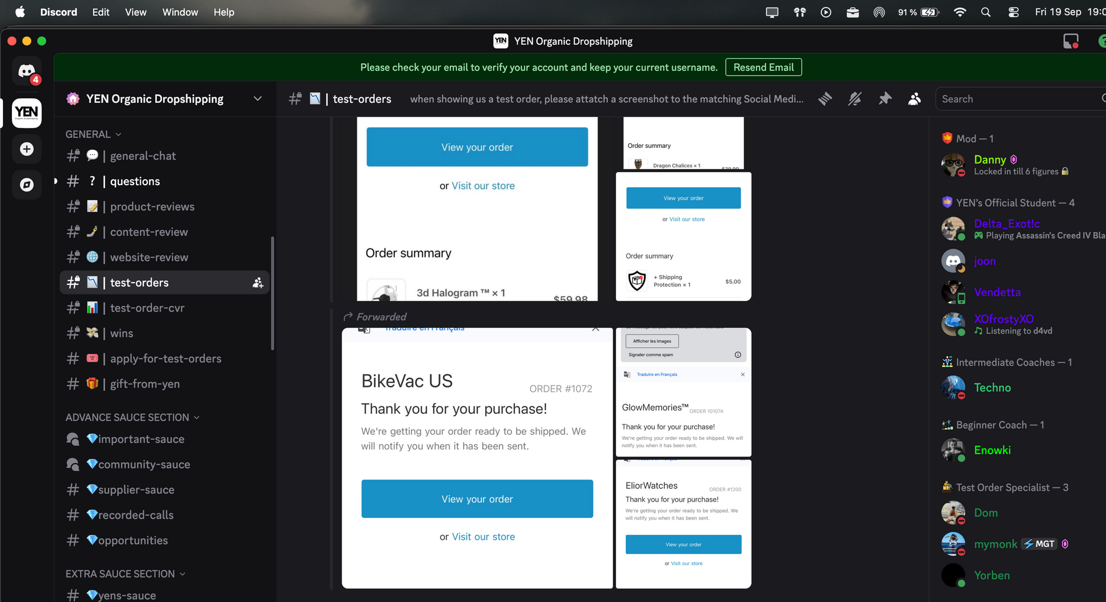Image resolution: width=1106 pixels, height=602 pixels.
Task: Select the YEN server icon in sidebar
Action: point(27,113)
